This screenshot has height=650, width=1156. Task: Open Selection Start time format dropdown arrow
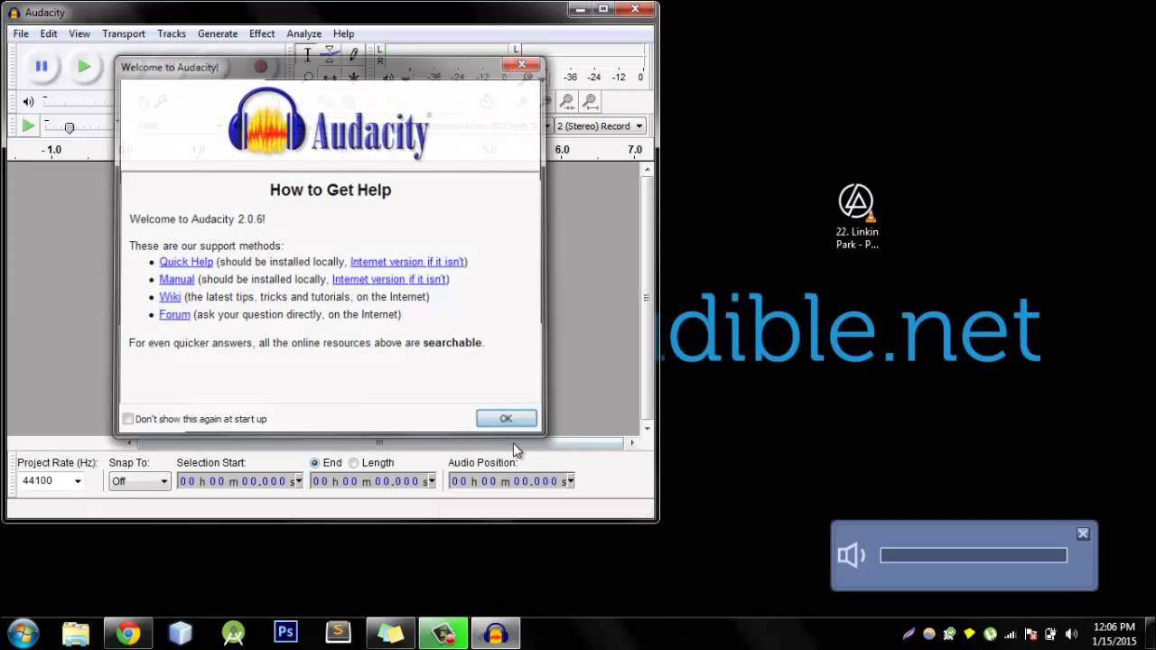[x=299, y=481]
